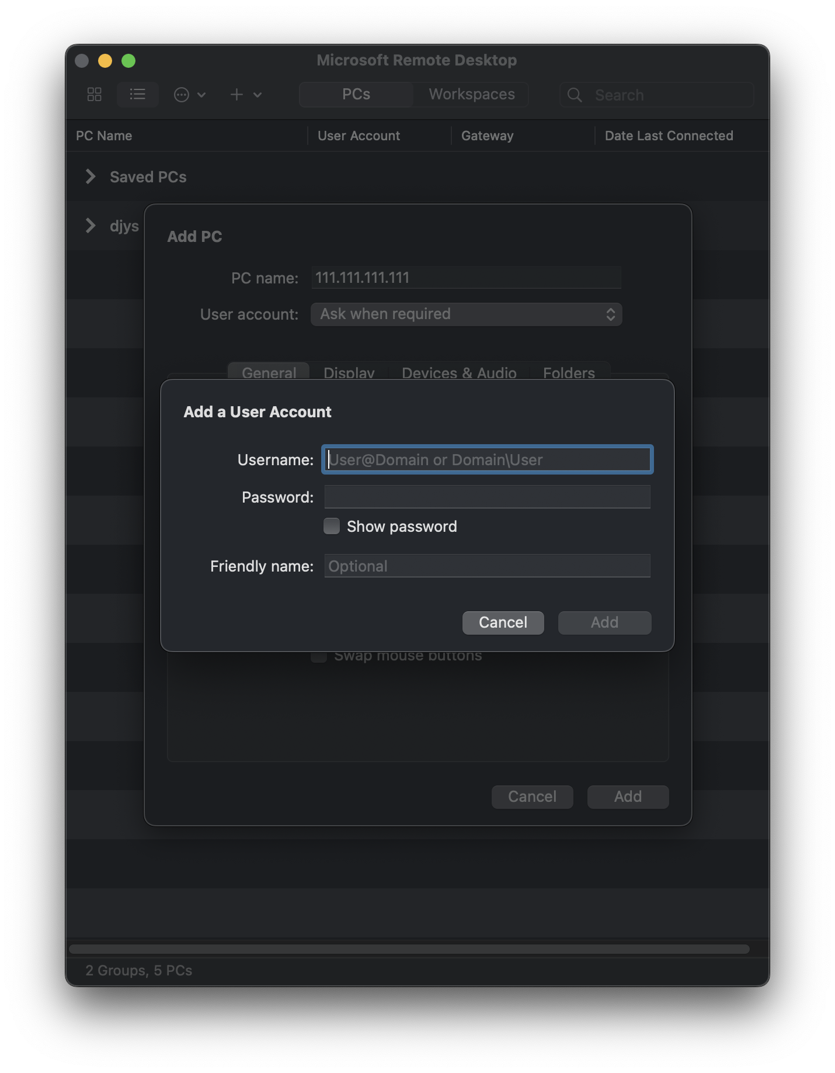Open the Display tab in Add PC

[349, 372]
